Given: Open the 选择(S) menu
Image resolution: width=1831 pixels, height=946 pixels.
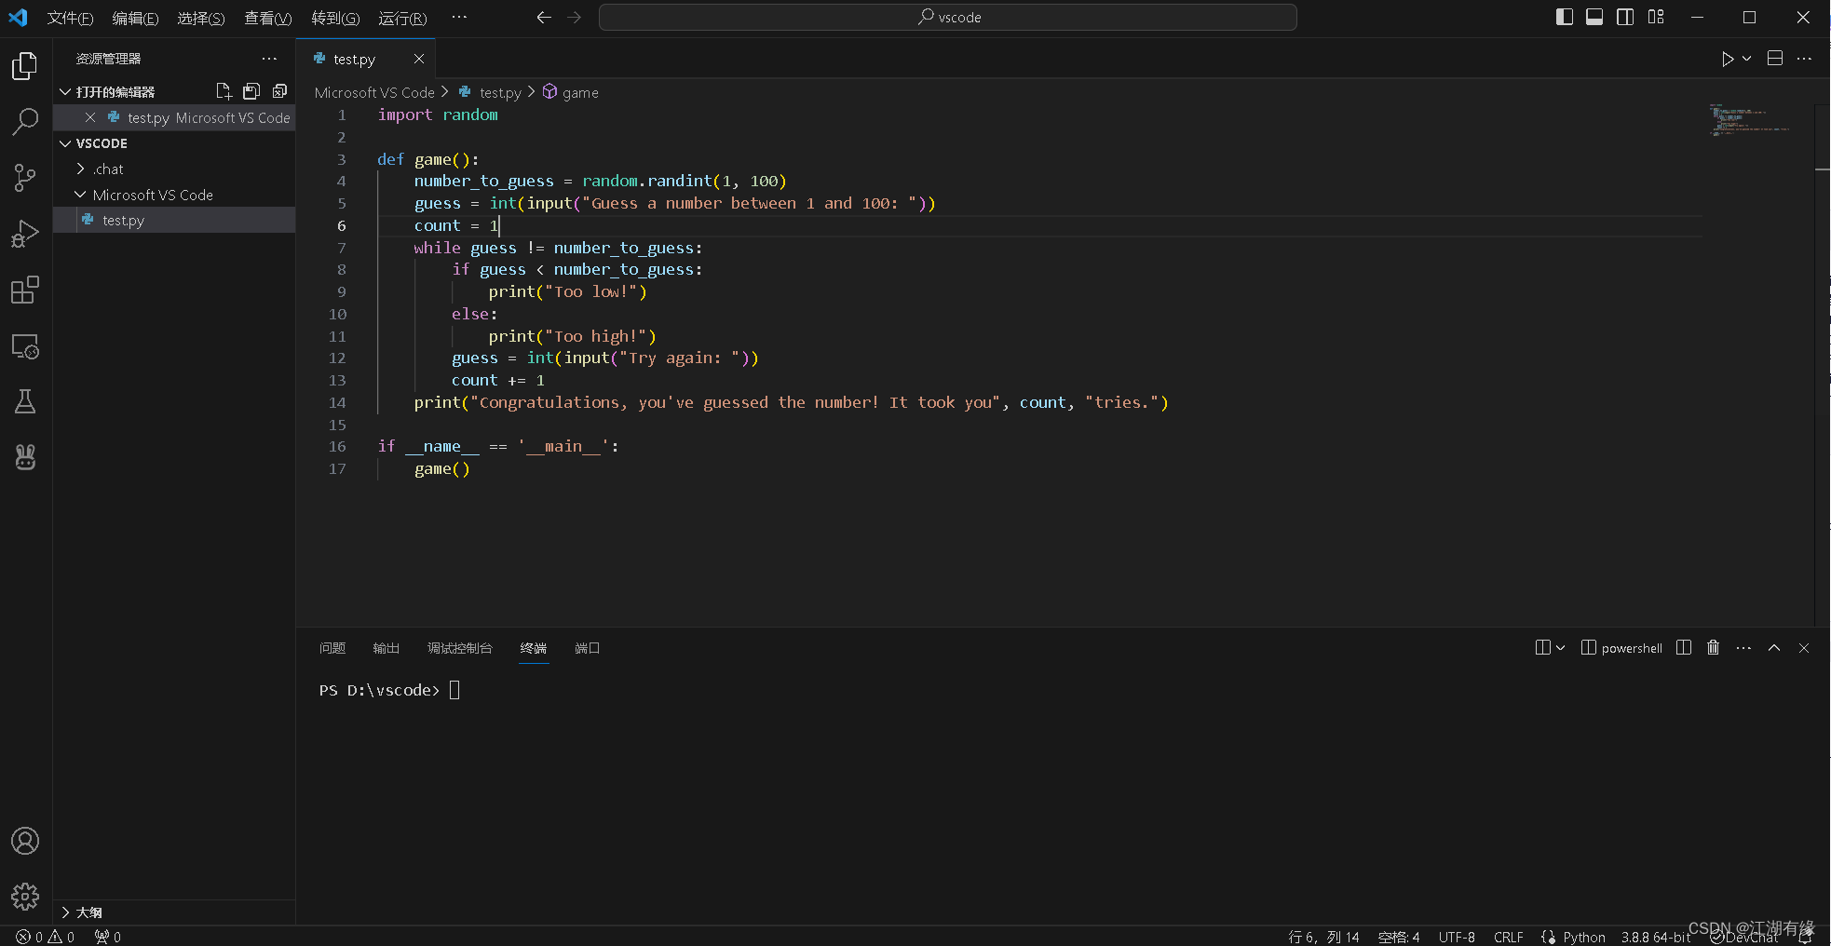Looking at the screenshot, I should pos(200,18).
